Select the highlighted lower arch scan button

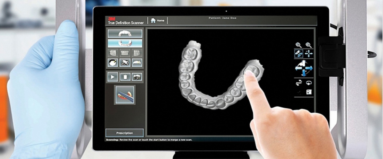tap(125, 43)
